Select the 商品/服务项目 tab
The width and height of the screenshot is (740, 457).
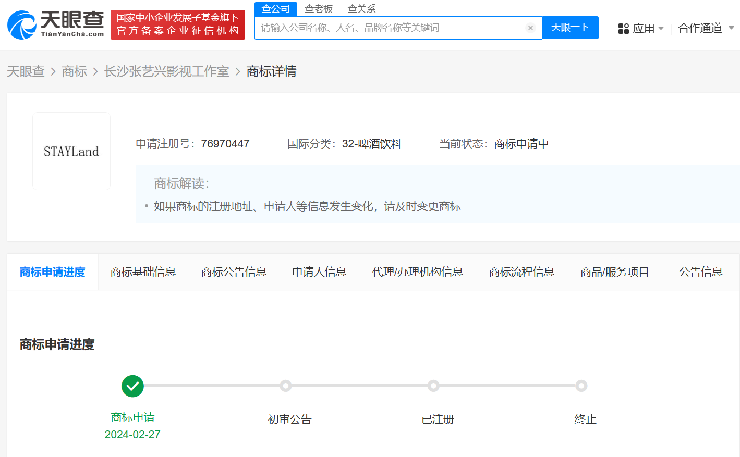coord(615,272)
